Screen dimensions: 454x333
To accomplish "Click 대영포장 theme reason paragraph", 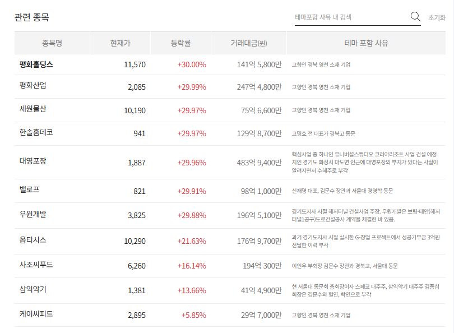I will click(x=365, y=163).
